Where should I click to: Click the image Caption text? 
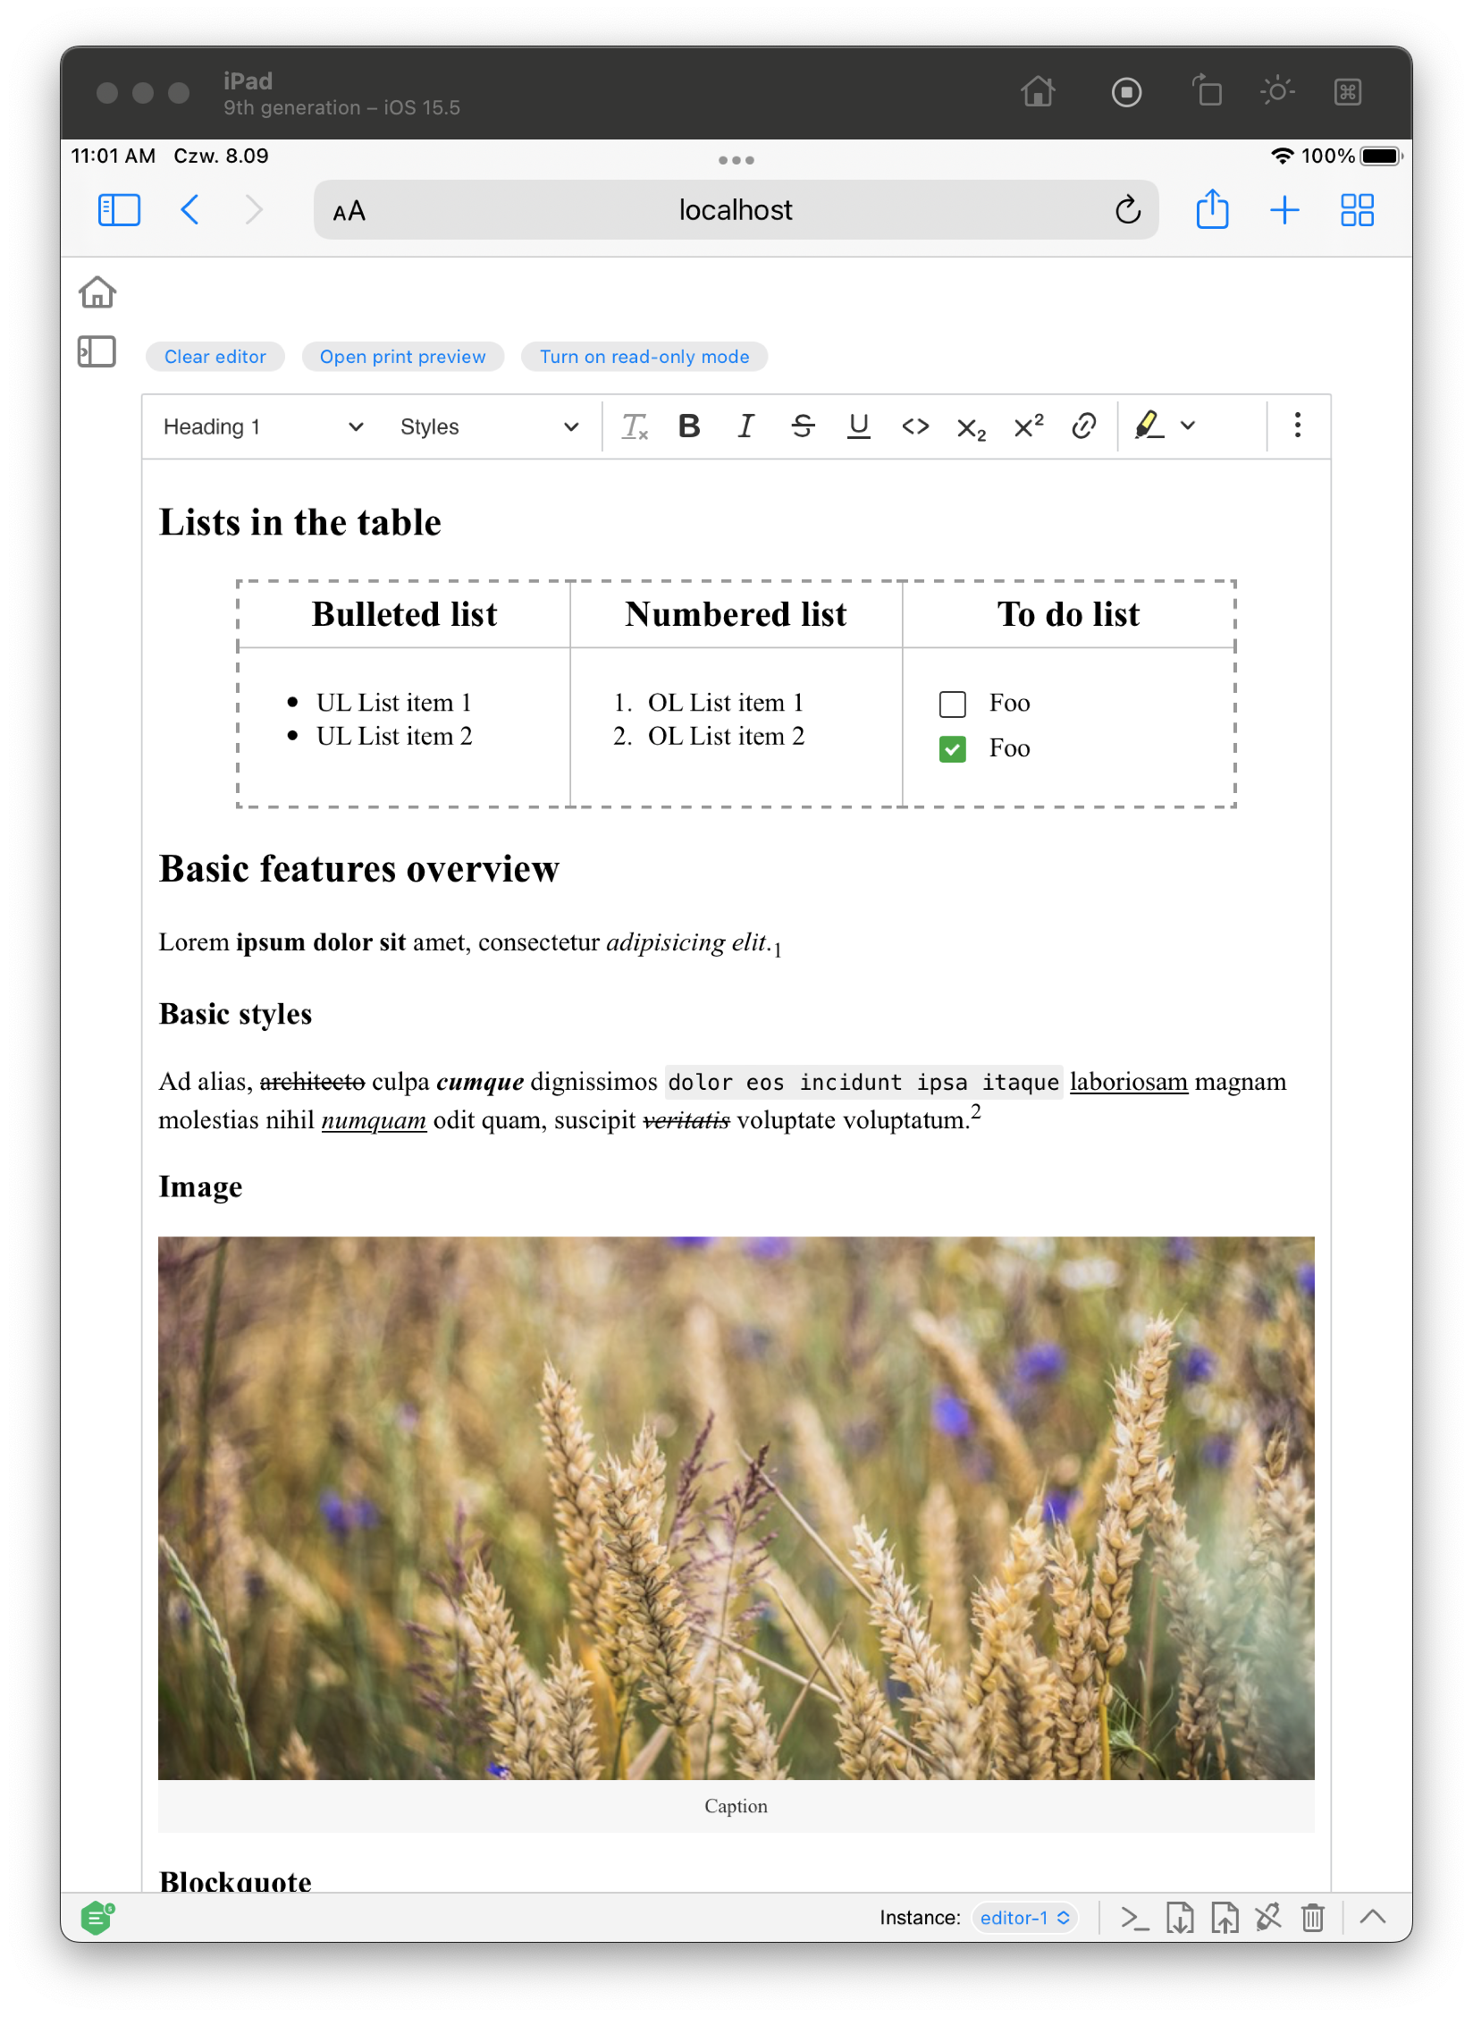click(x=736, y=1806)
